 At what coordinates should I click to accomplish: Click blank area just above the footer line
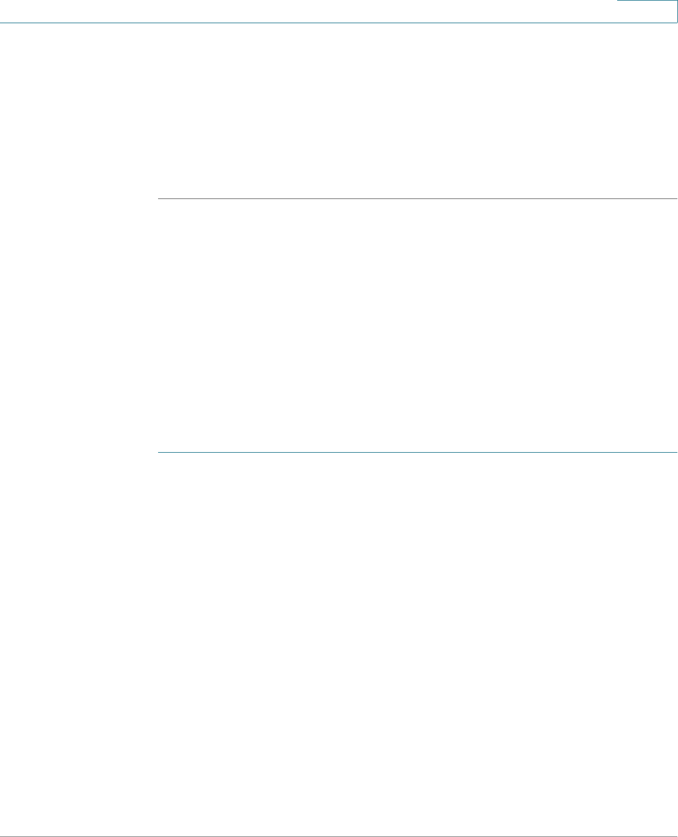click(339, 826)
